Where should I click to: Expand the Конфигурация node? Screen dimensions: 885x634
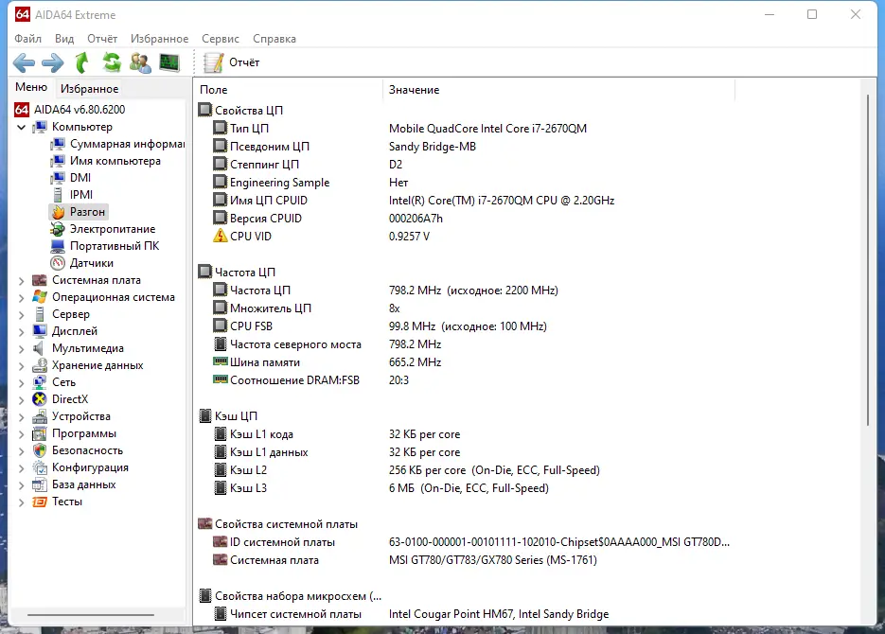21,467
